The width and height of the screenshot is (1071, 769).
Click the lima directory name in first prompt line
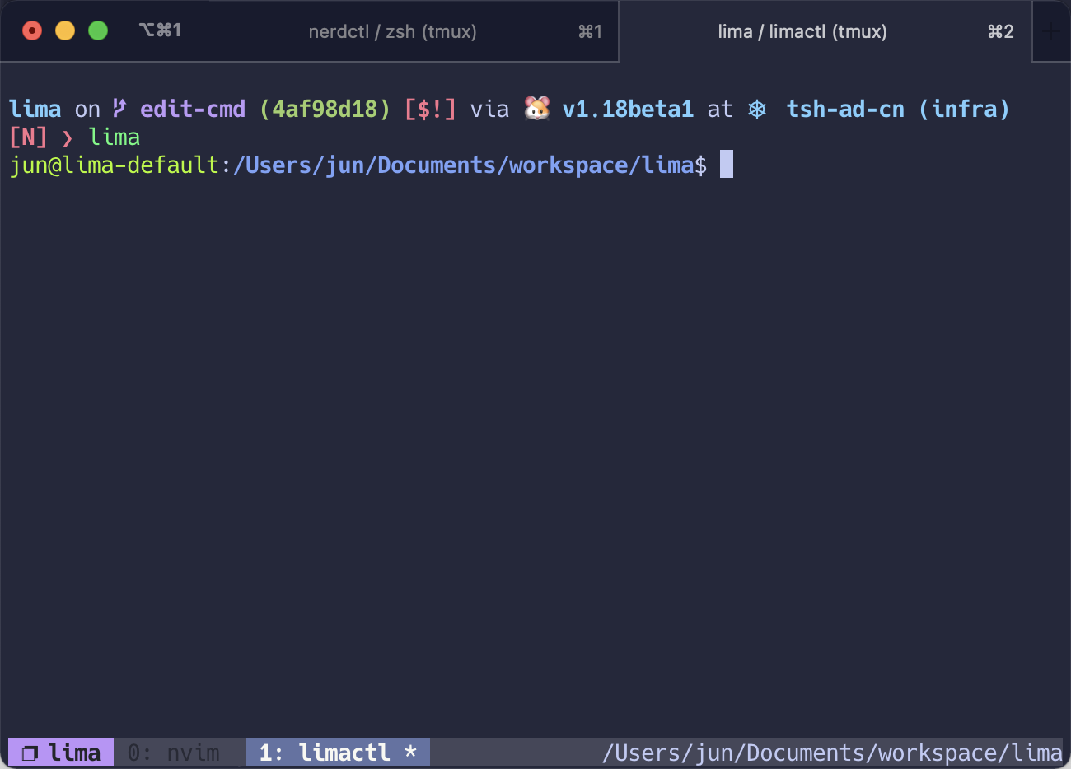click(x=35, y=109)
